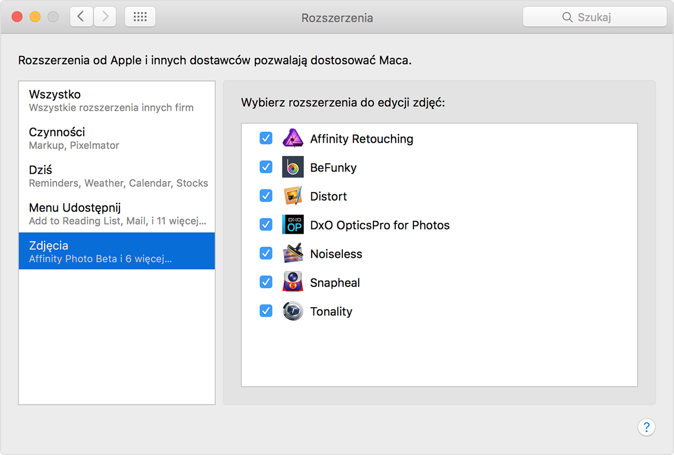Viewport: 674px width, 455px height.
Task: Click the Affinity Retouching app icon
Action: pos(293,139)
